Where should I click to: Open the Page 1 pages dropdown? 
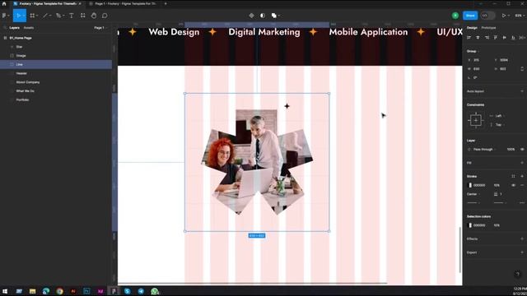(x=100, y=28)
